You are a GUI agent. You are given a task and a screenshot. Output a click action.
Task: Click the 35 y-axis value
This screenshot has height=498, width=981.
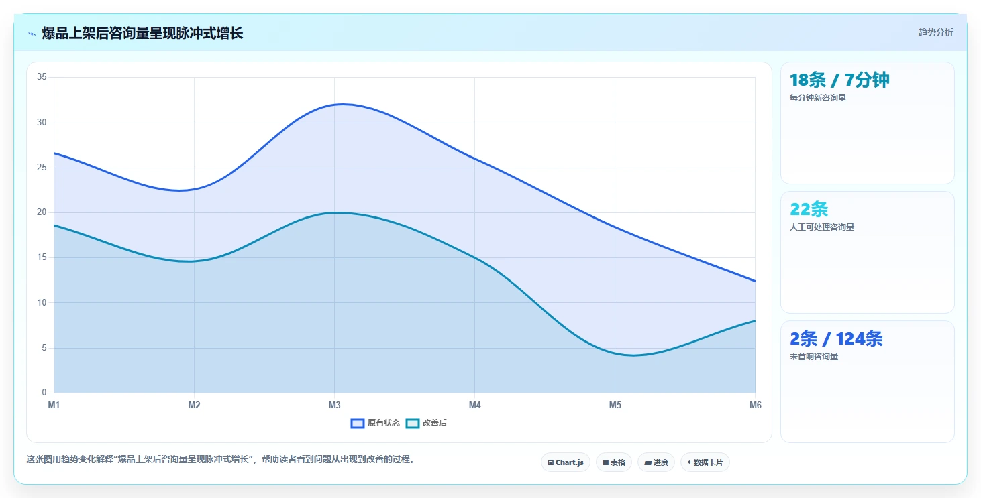coord(42,77)
